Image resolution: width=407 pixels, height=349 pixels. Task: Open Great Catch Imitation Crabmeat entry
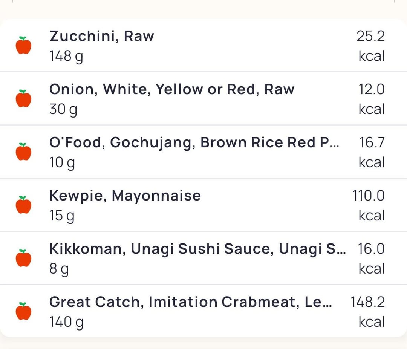point(203,311)
